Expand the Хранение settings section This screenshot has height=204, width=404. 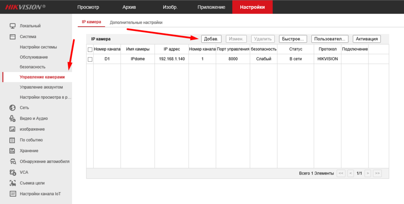[x=29, y=151]
